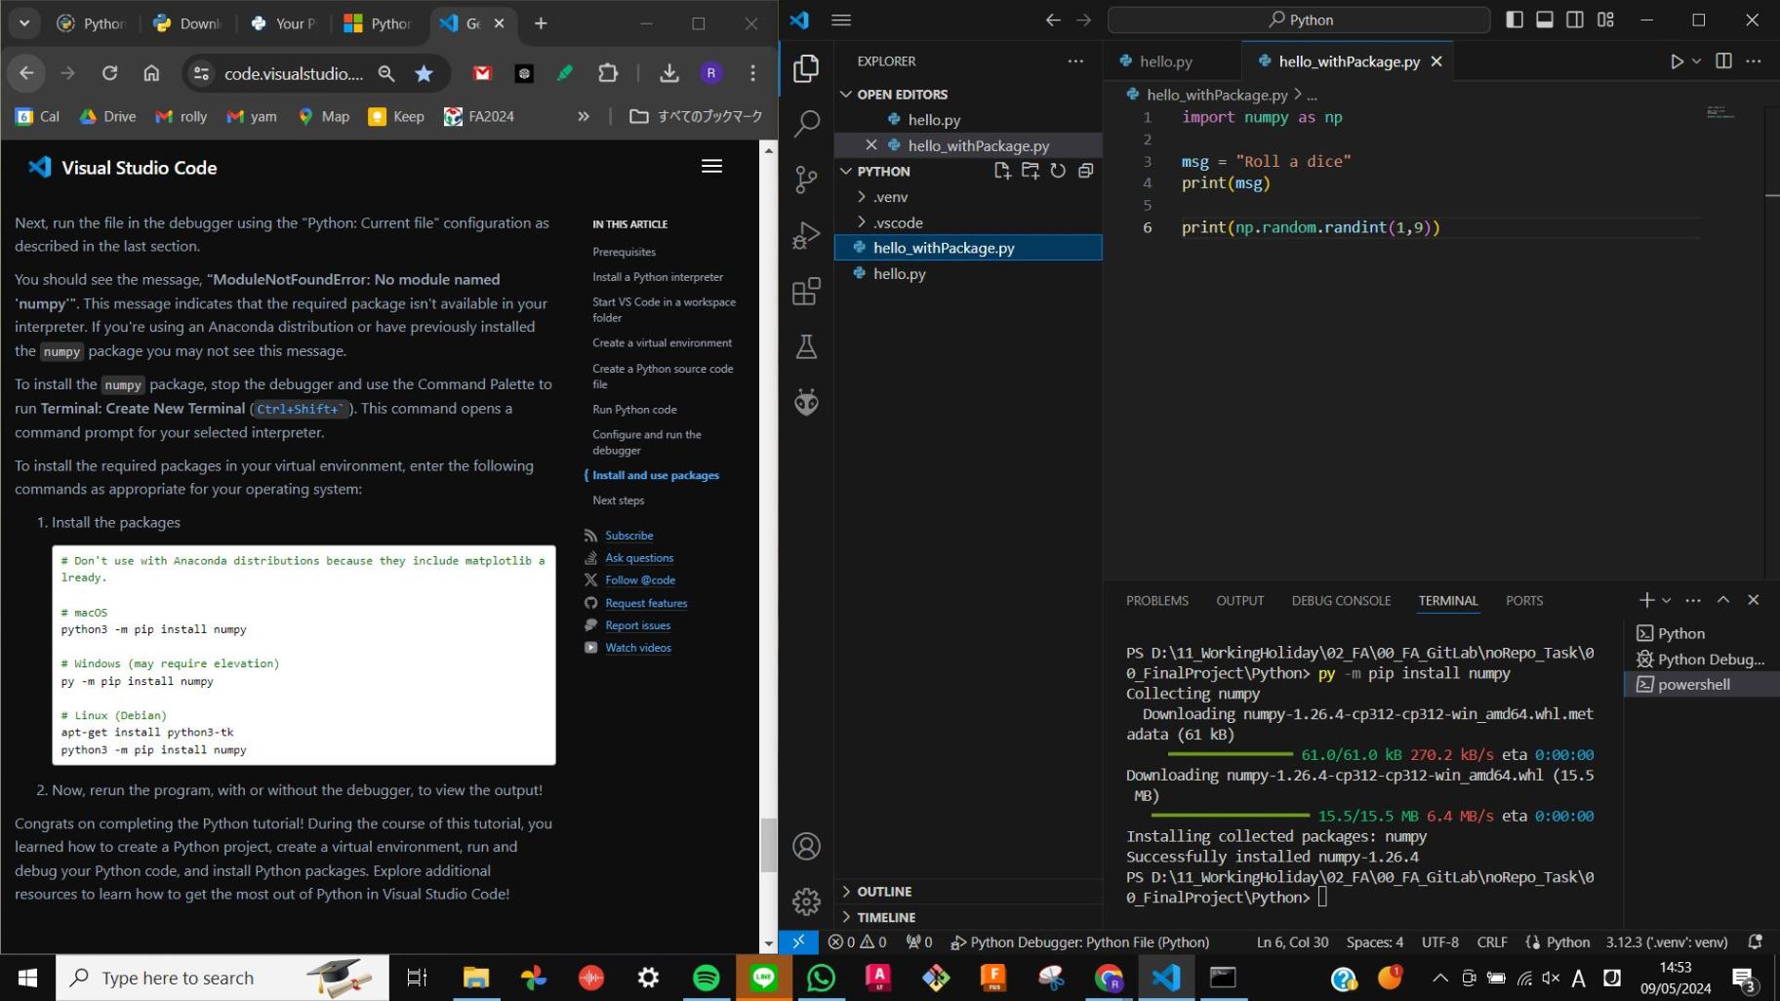The image size is (1780, 1001).
Task: Expand the .venv folder
Action: pos(890,196)
